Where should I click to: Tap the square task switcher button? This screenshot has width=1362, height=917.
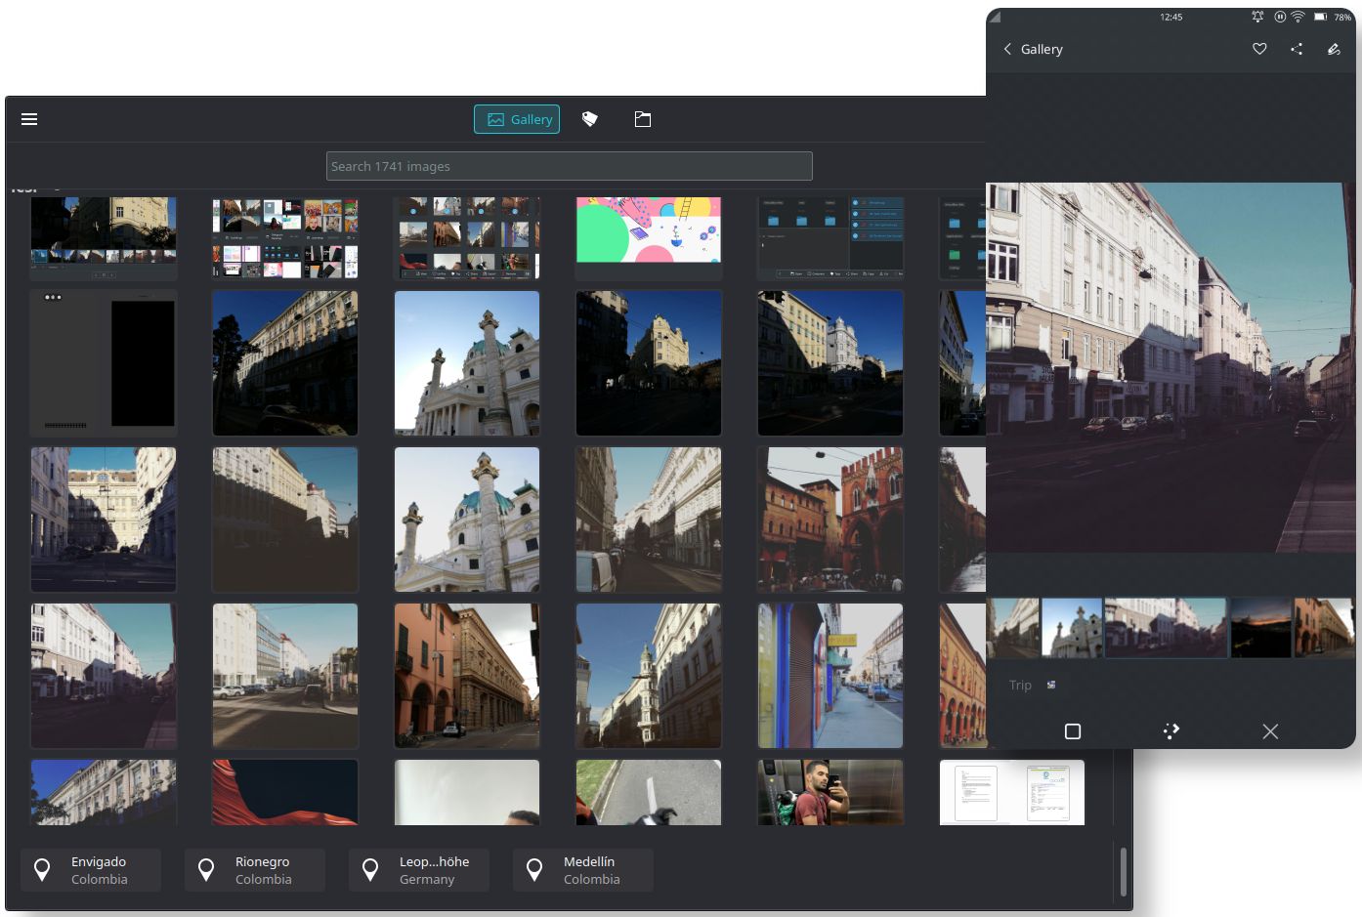click(x=1073, y=731)
